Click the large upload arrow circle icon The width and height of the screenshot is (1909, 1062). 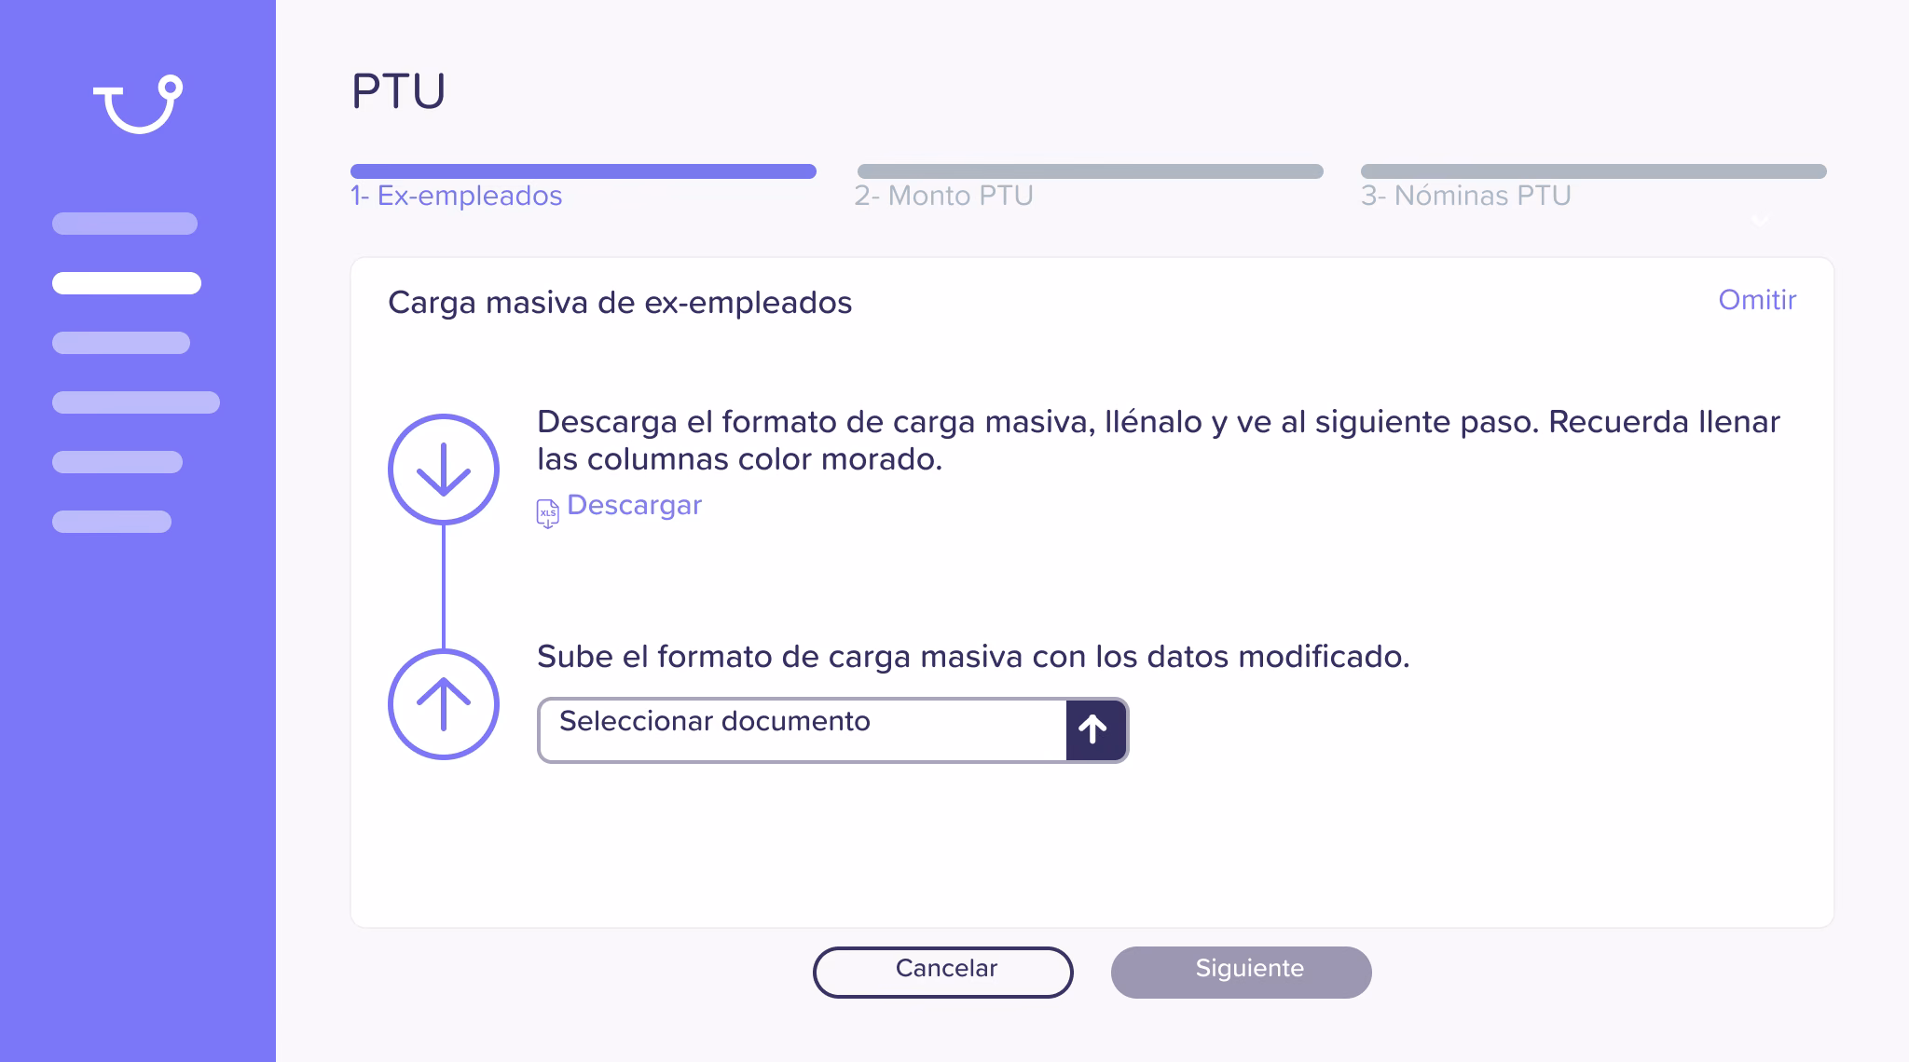tap(444, 704)
